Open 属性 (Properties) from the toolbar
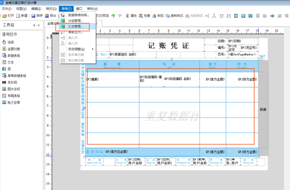The height and width of the screenshot is (190, 290). [x=131, y=16]
